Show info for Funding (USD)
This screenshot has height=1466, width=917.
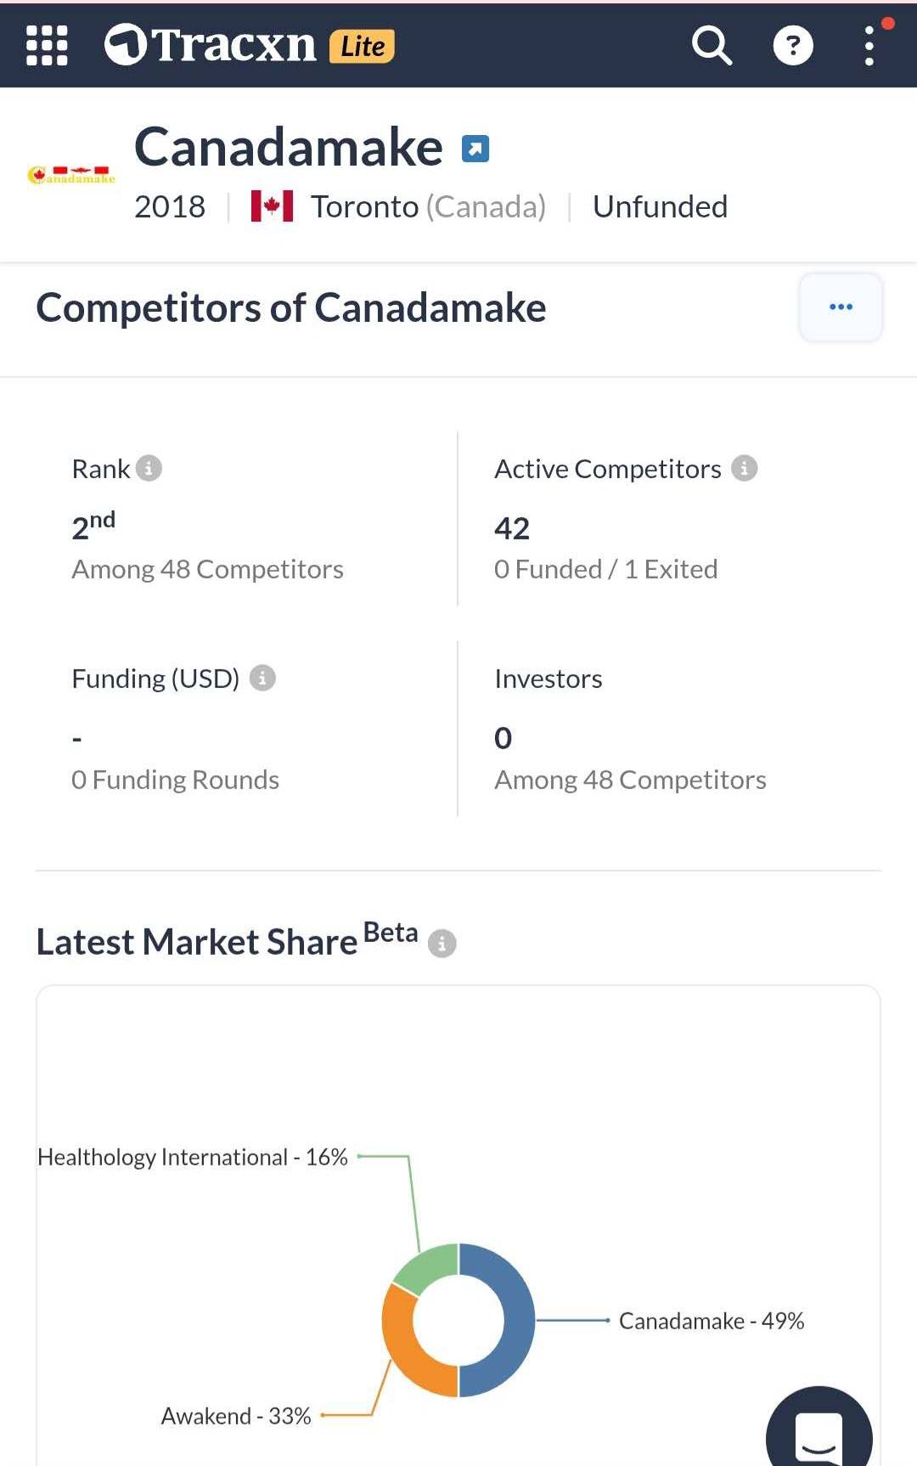click(262, 678)
